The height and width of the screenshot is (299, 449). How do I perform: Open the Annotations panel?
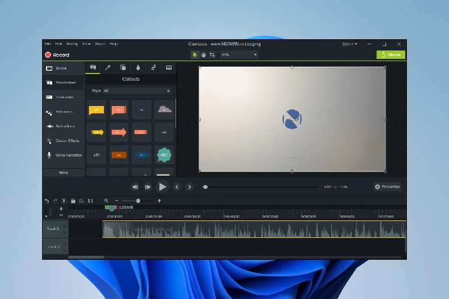coord(63,82)
